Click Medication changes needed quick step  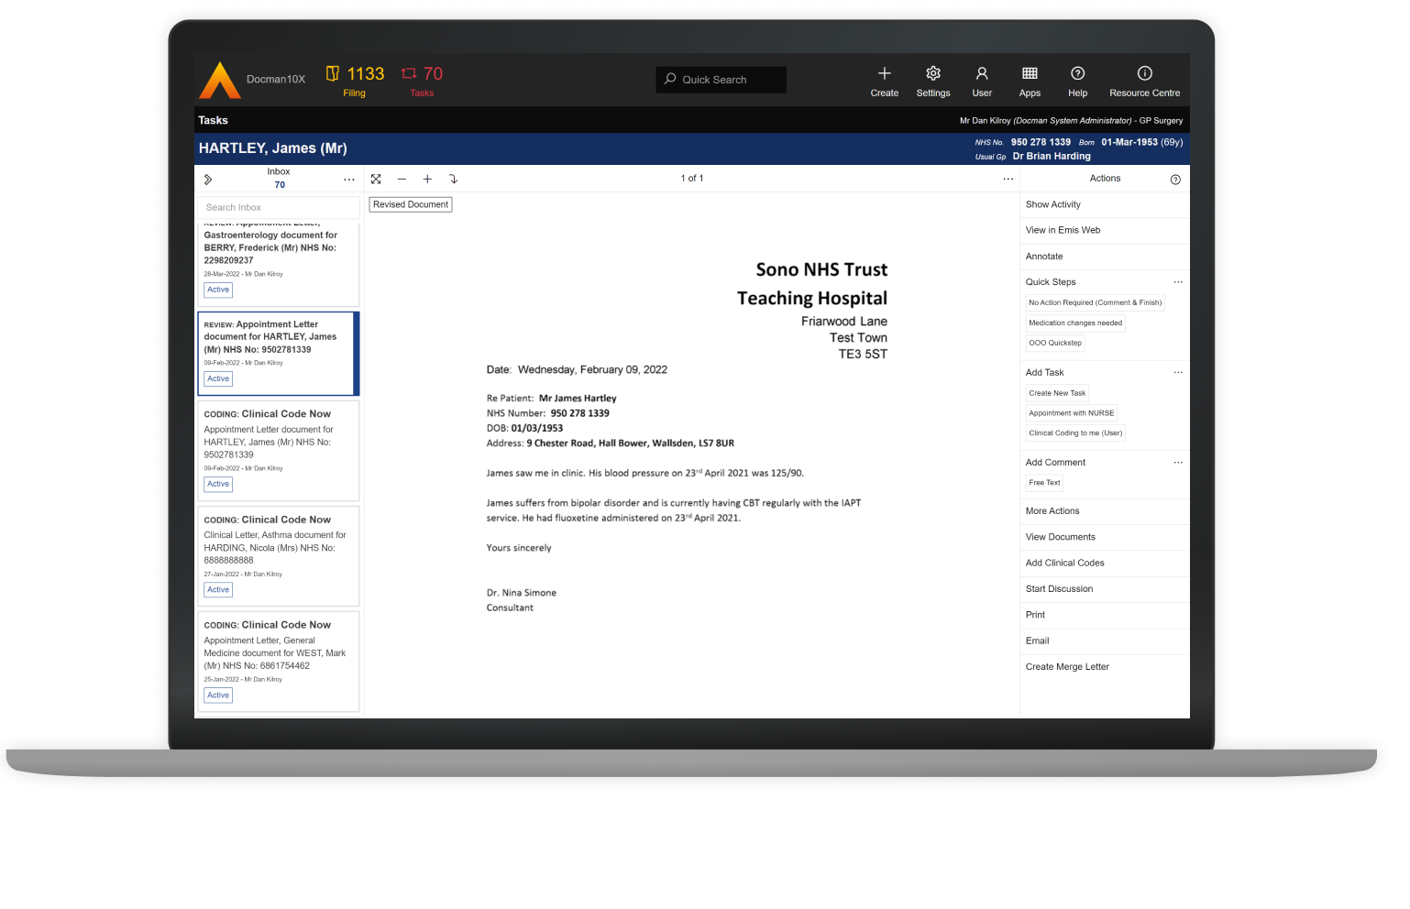click(x=1075, y=323)
